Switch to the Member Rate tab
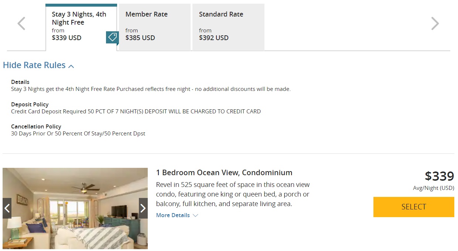The image size is (458, 251). pos(154,27)
